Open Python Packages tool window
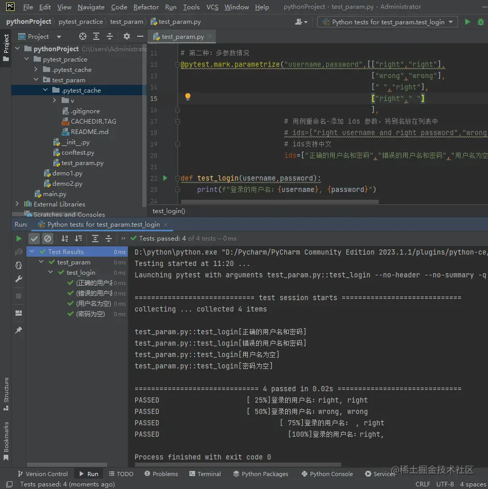488x489 pixels. (x=261, y=473)
